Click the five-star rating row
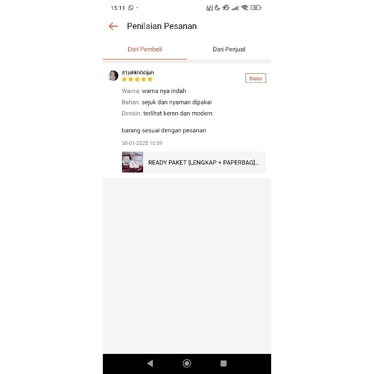 point(137,79)
